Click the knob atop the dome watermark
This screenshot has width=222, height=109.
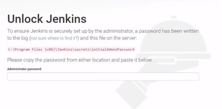pyautogui.click(x=174, y=17)
